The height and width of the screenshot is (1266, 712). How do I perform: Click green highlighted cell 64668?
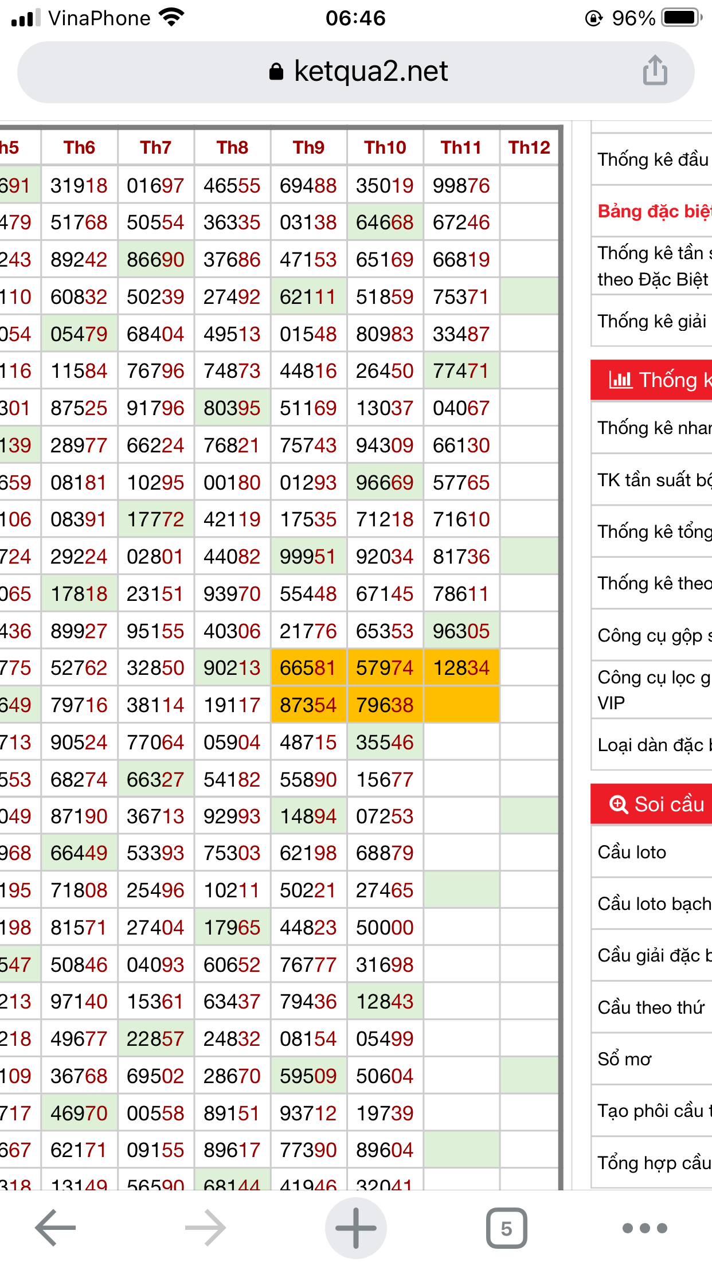tap(385, 222)
